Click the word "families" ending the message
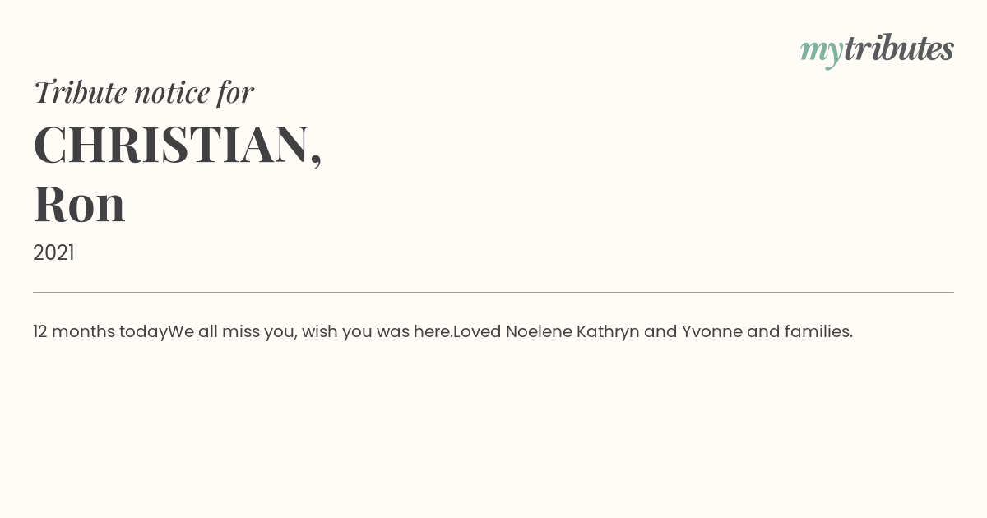The width and height of the screenshot is (987, 518). [816, 331]
